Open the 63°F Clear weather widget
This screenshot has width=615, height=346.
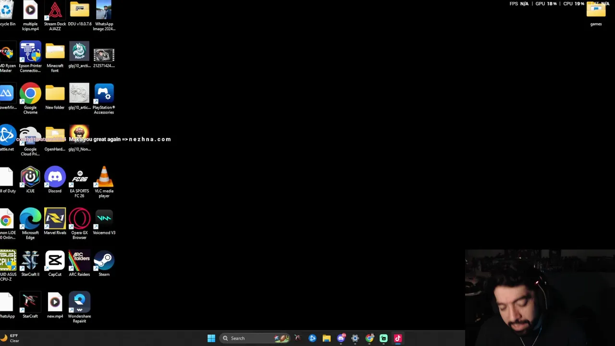click(x=11, y=338)
